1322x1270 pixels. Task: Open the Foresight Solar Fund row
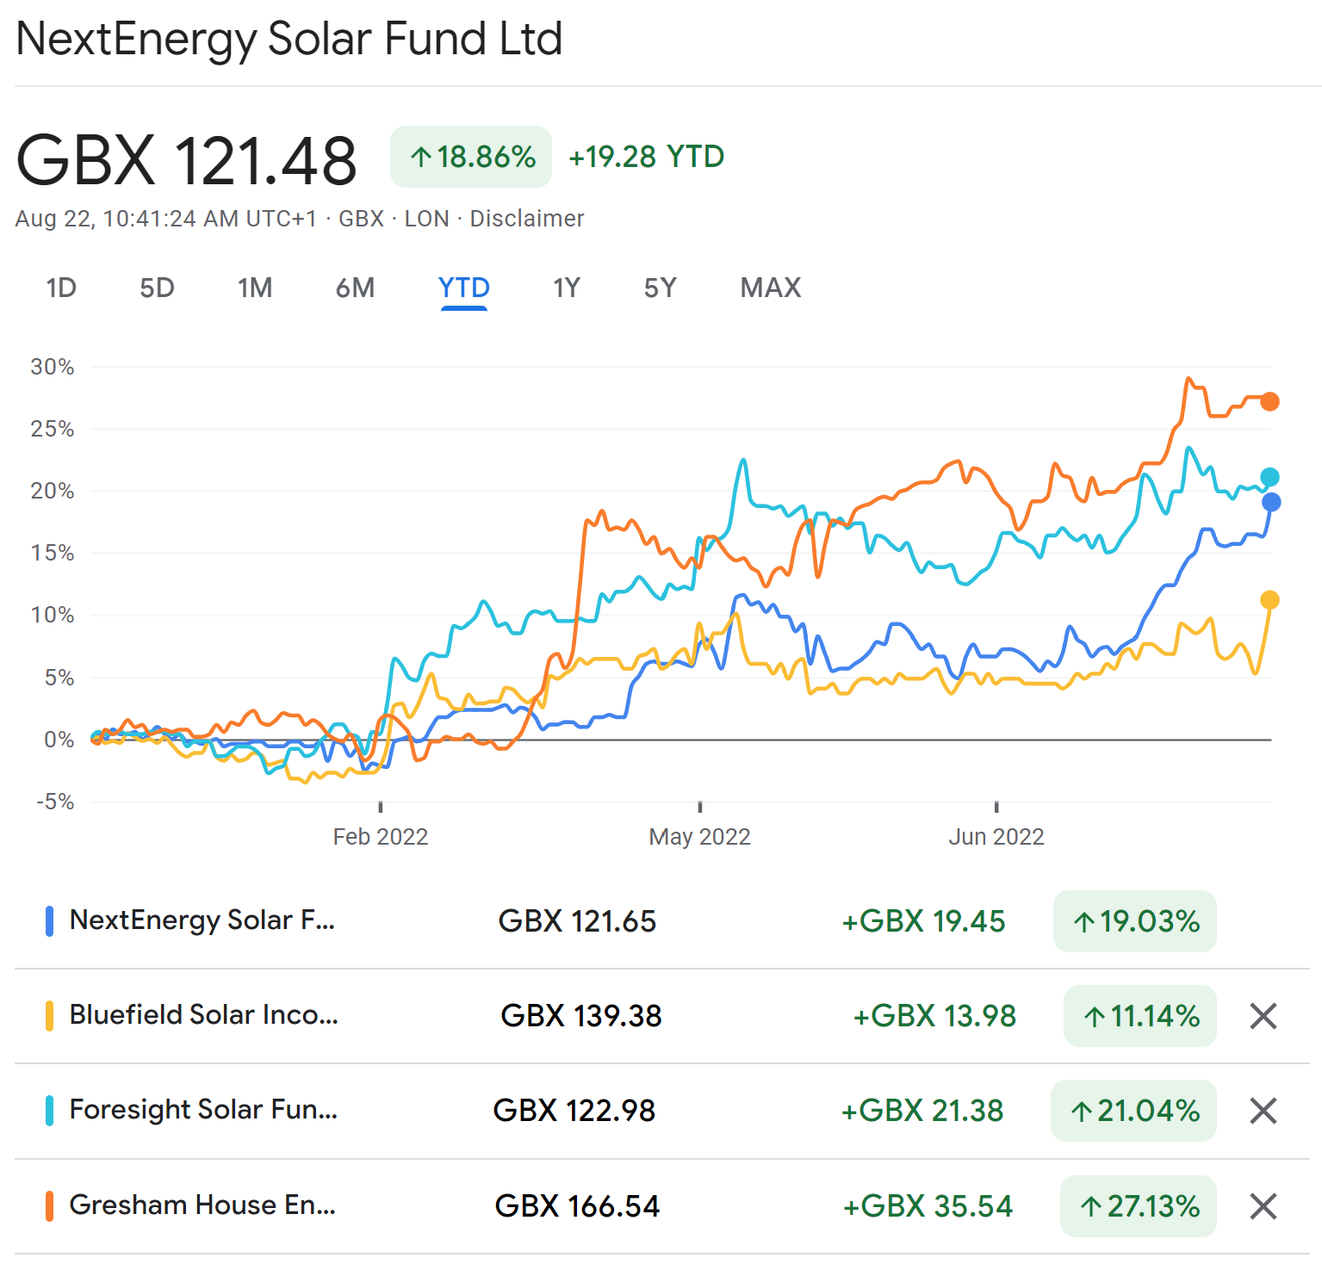tap(203, 1110)
